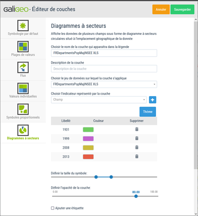
Task: Switch to Flux tab label
Action: point(23,75)
